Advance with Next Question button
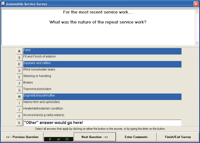The height and width of the screenshot is (143, 200). (95, 137)
